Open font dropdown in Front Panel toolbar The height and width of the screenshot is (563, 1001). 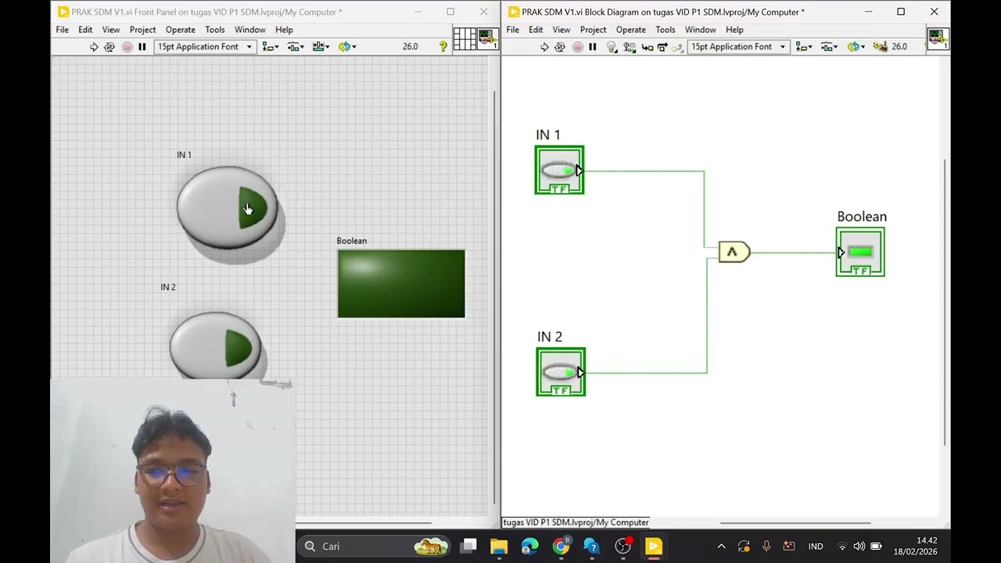coord(205,47)
